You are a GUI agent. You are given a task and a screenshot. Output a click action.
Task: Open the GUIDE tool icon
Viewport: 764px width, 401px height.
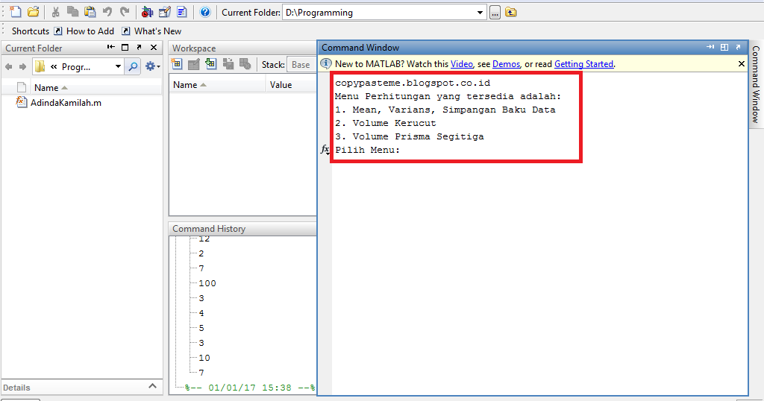(x=165, y=12)
